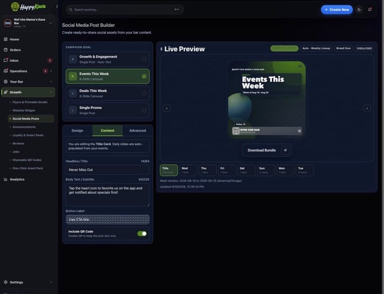Select the Single Promo radio button

click(x=144, y=110)
